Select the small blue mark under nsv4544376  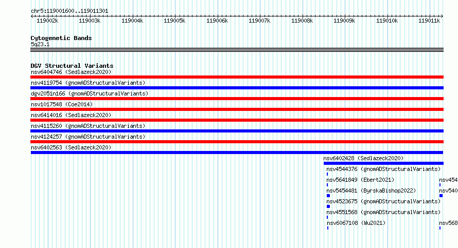(x=327, y=174)
